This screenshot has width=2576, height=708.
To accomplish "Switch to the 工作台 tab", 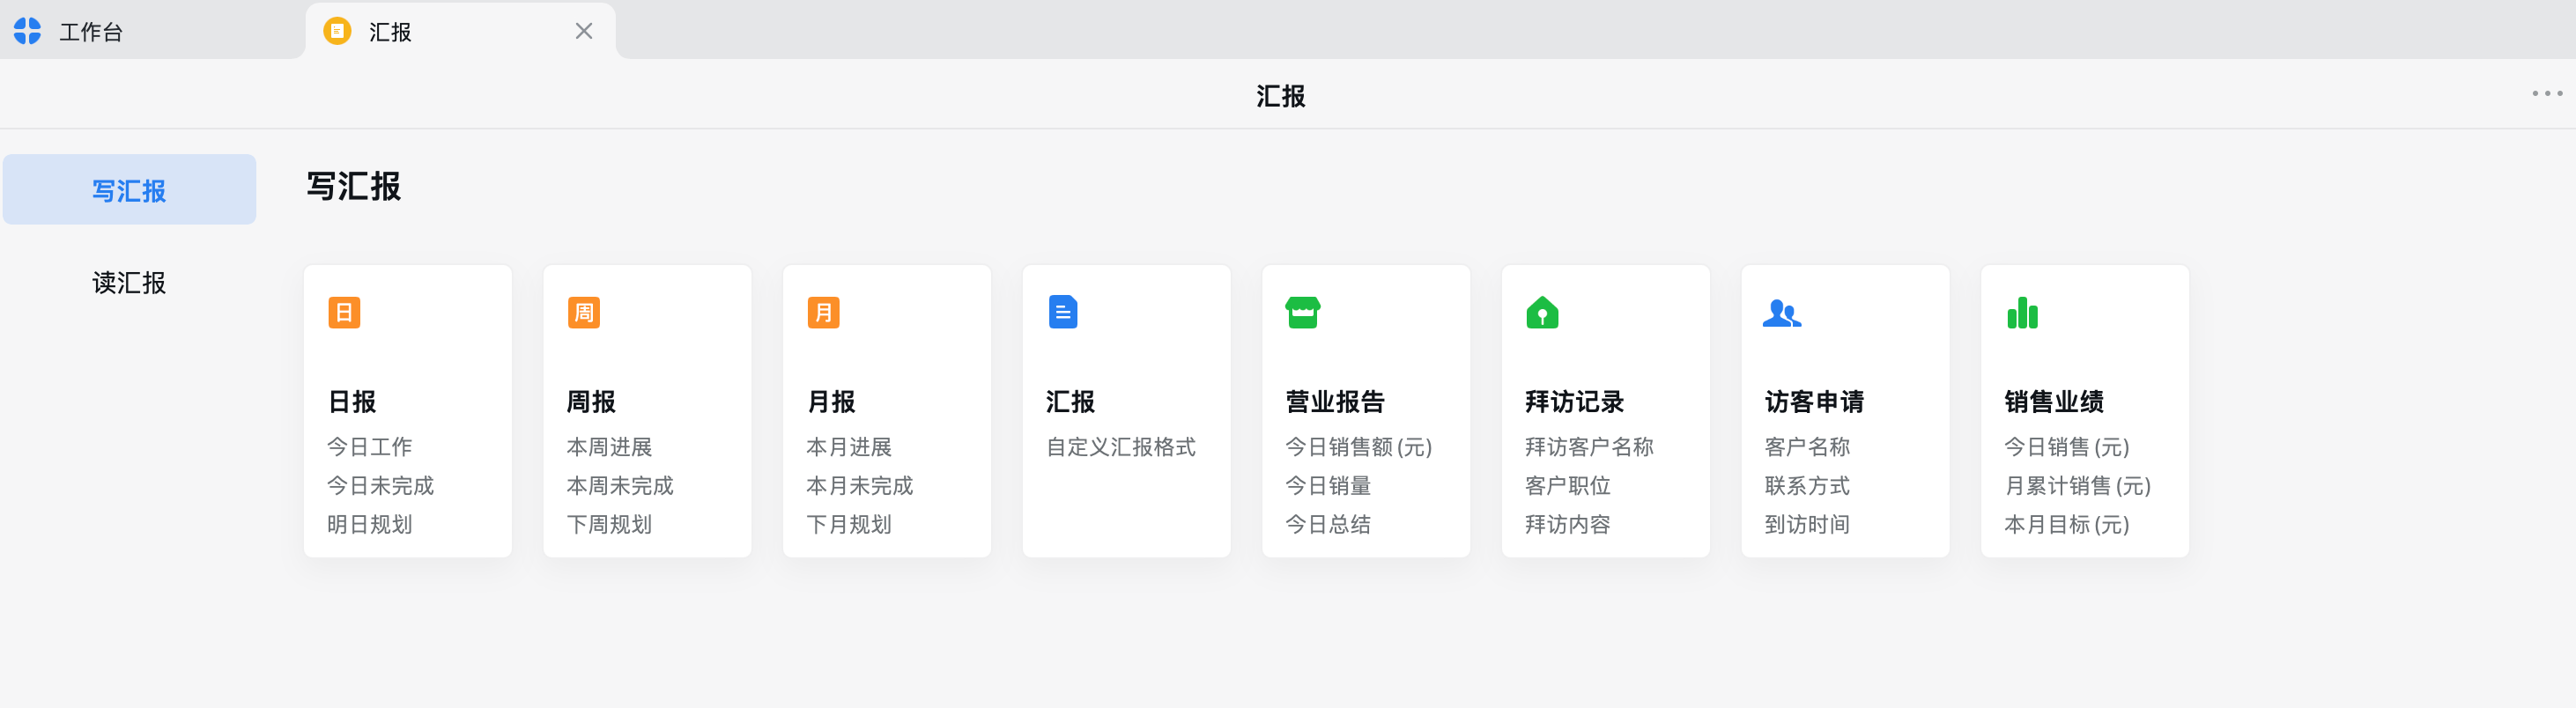I will [x=91, y=32].
